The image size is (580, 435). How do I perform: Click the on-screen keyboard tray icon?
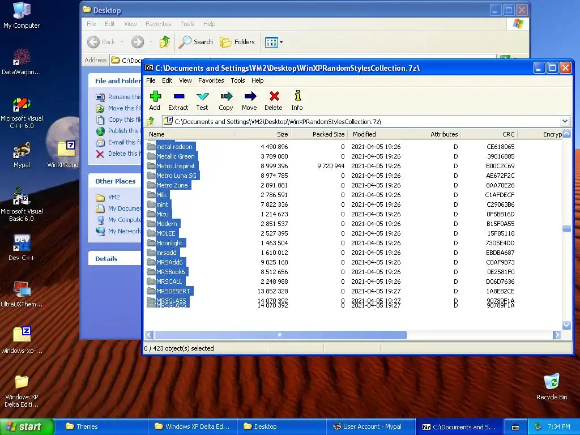515,427
